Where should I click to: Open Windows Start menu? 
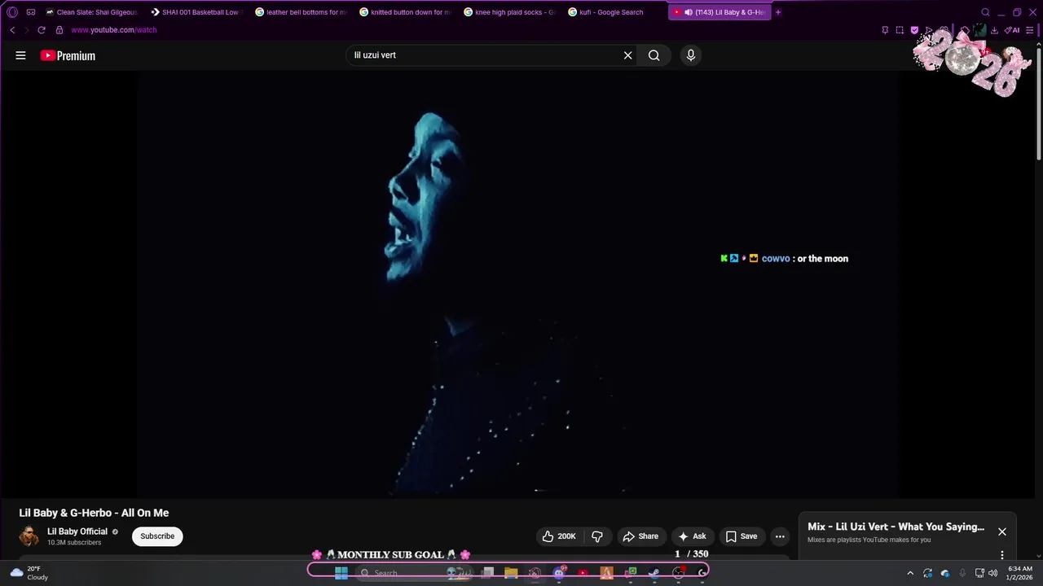tap(341, 572)
